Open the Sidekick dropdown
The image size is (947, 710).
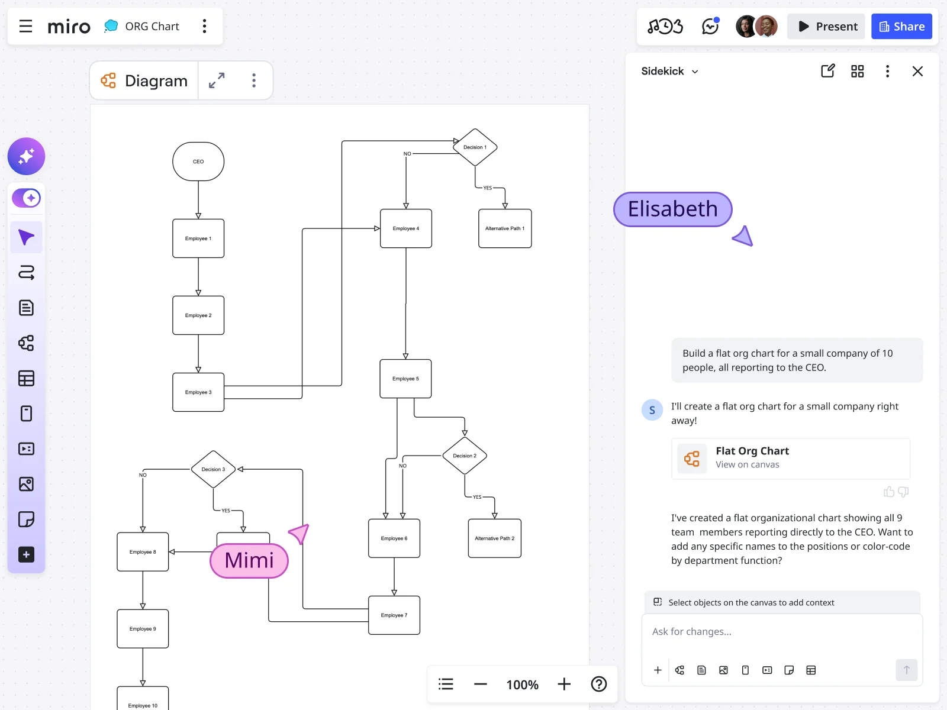point(669,71)
